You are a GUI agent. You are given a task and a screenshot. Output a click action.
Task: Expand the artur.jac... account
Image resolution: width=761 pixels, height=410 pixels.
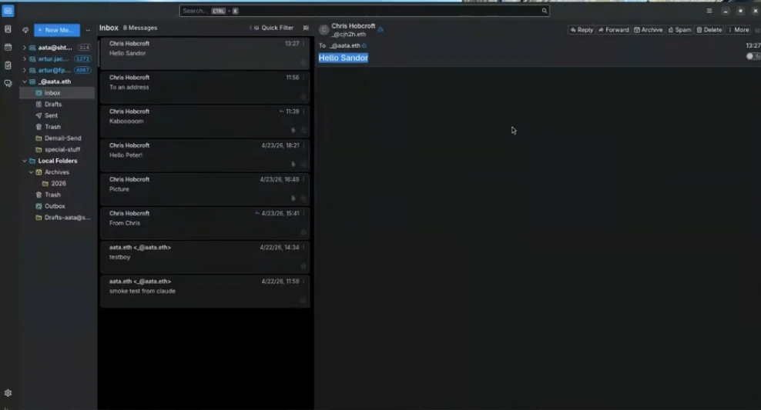pos(25,59)
